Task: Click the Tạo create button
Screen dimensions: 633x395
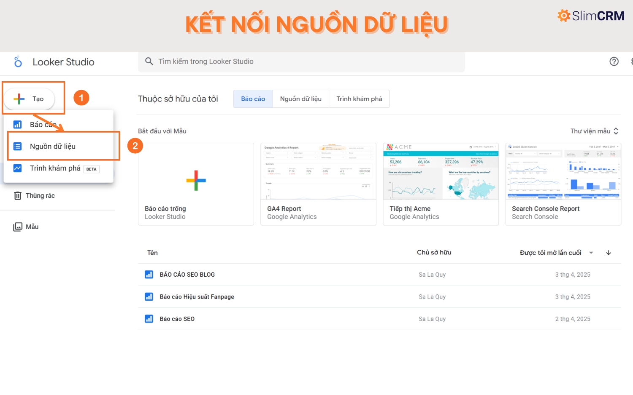Action: point(30,99)
